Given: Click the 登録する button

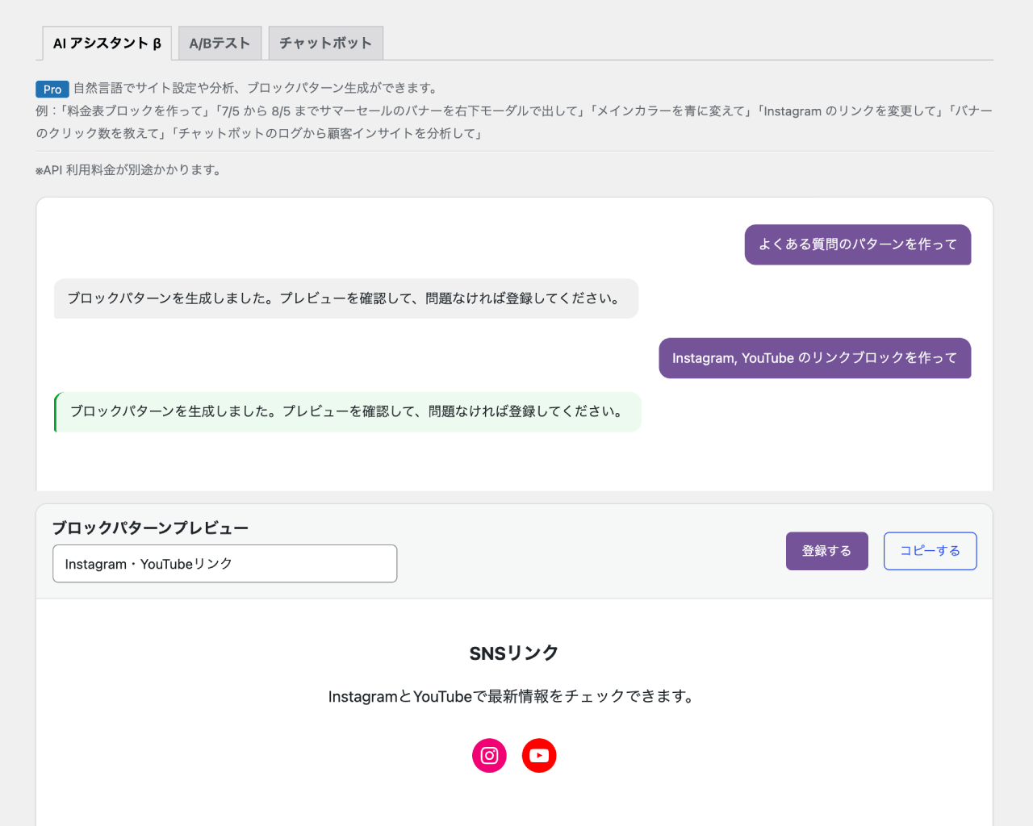Looking at the screenshot, I should pos(827,551).
